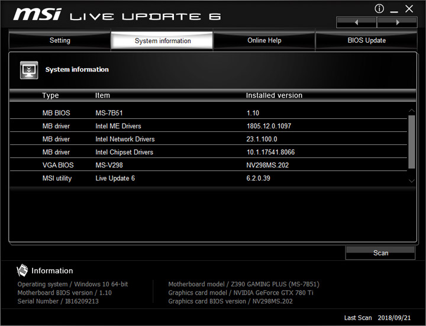Select the Intel Network Drivers entry
This screenshot has height=326, width=426.
(125, 139)
